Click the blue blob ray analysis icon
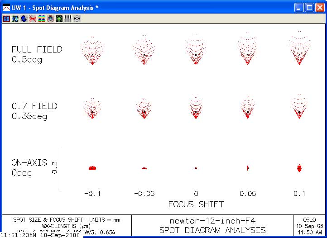327x238 pixels. [24, 19]
